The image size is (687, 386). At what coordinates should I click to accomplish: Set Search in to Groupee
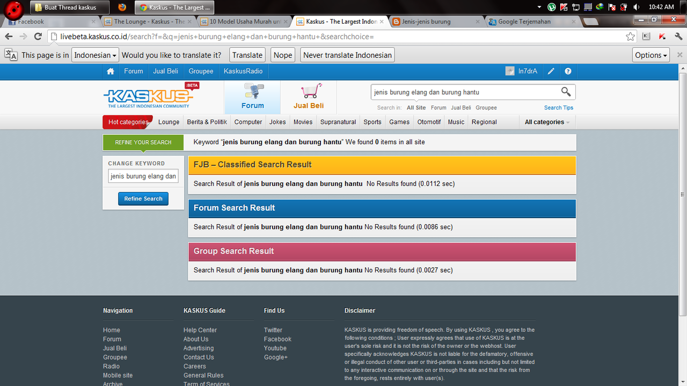point(486,108)
